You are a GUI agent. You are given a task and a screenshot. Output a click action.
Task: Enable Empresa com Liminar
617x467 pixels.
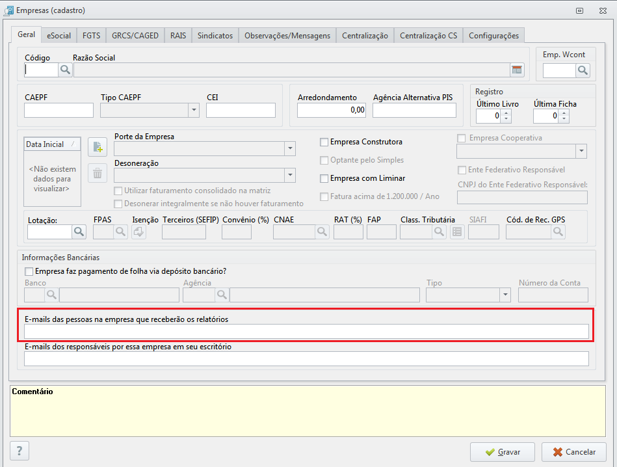pos(324,178)
